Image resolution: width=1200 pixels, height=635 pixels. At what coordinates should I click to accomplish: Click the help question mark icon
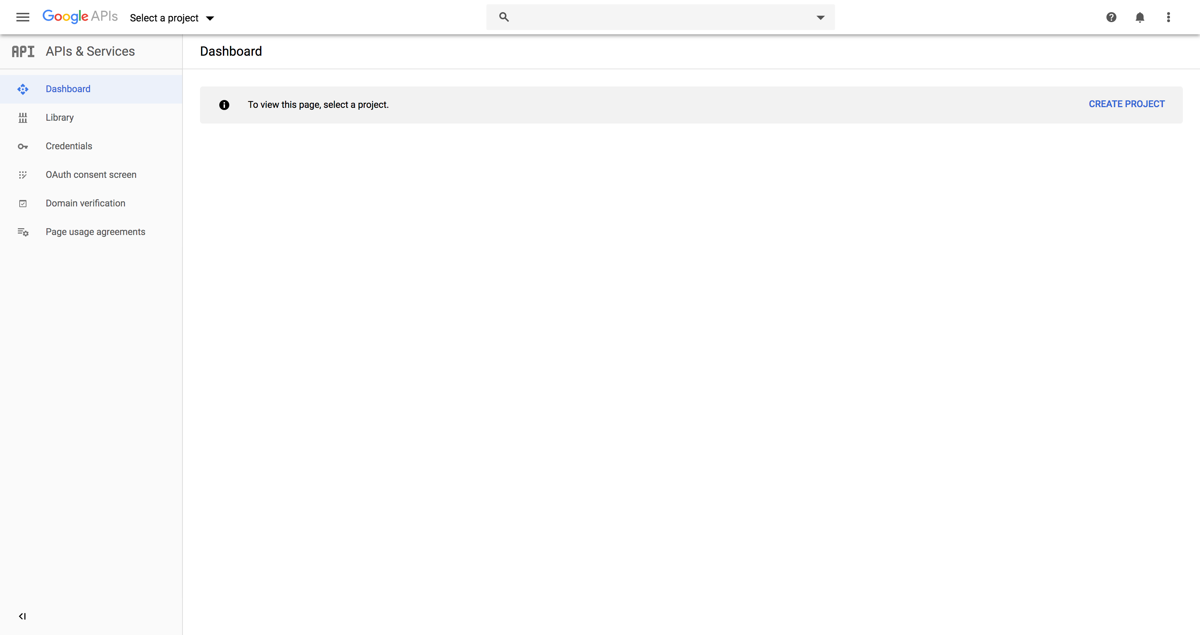1111,17
